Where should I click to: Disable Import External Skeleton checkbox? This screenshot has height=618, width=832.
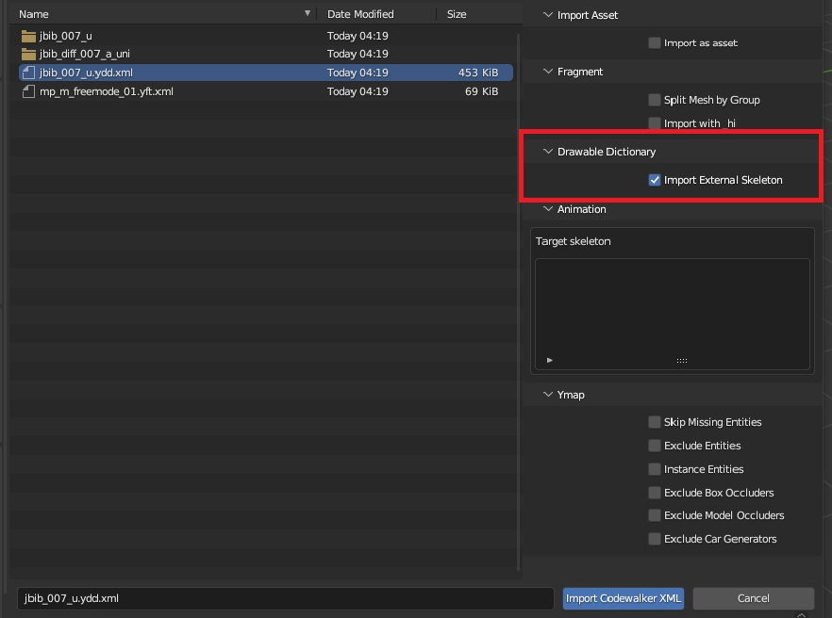click(655, 180)
